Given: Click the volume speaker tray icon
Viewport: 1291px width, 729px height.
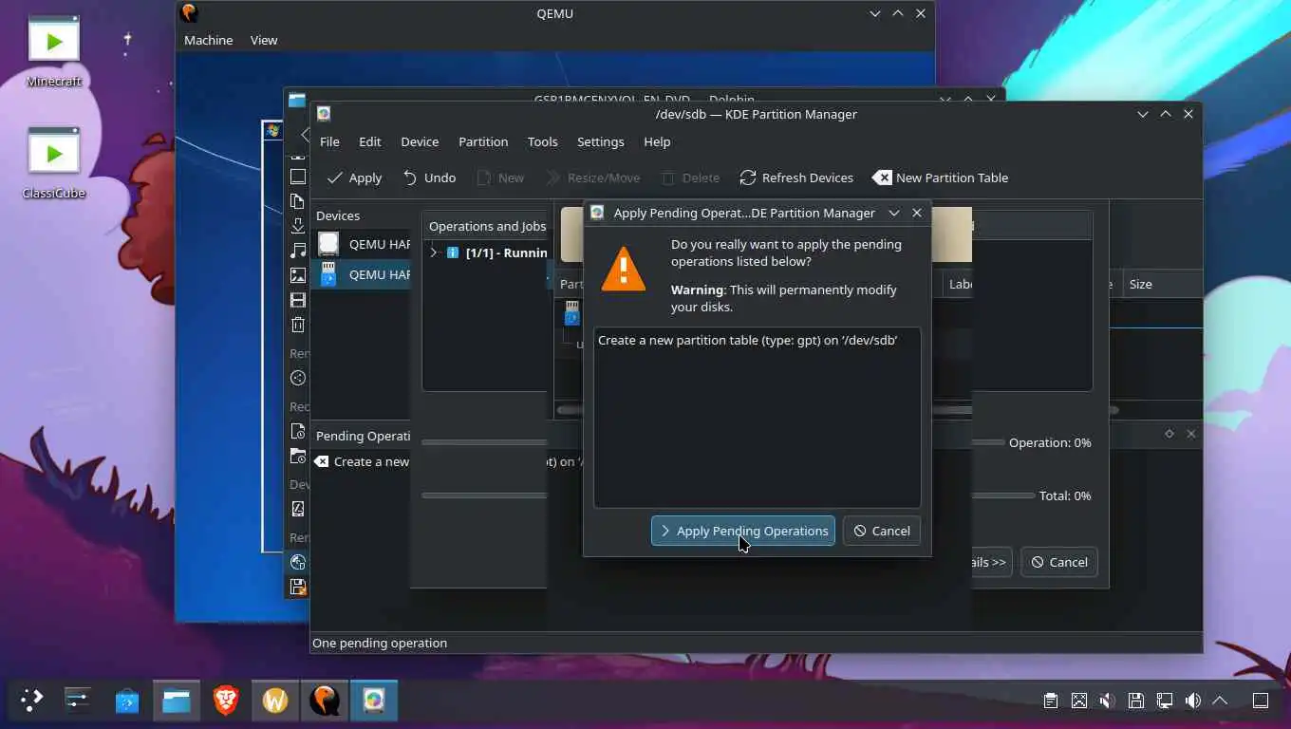Looking at the screenshot, I should pos(1193,701).
